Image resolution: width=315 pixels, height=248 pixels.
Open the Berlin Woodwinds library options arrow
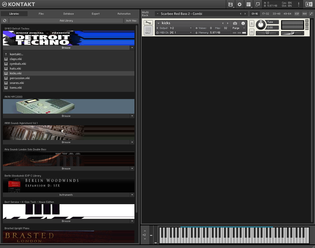tap(132, 195)
